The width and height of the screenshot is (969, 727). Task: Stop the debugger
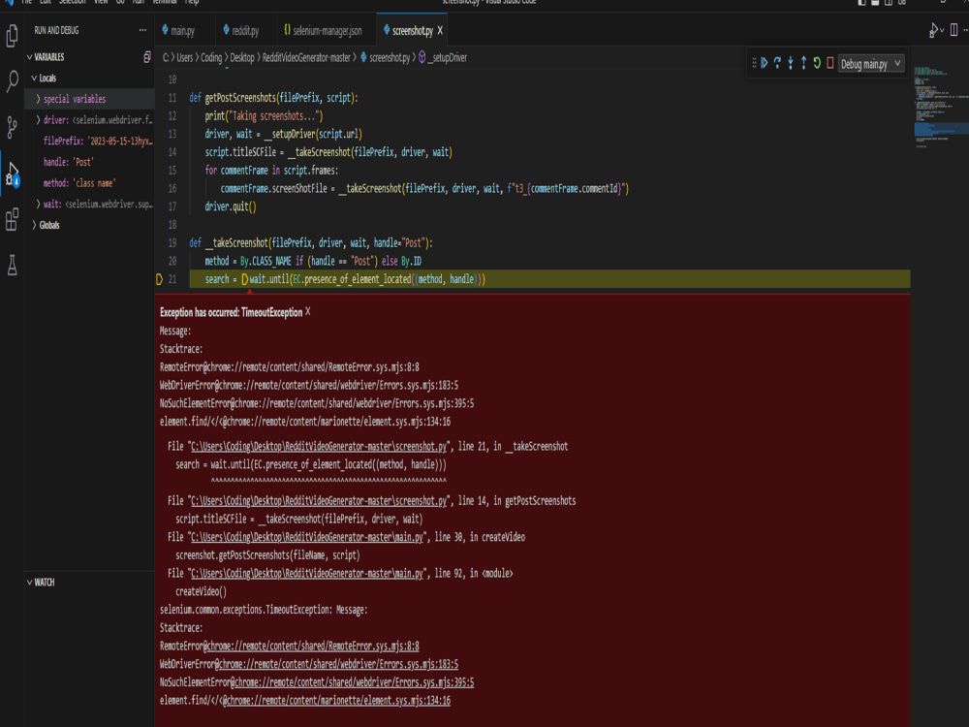(x=830, y=61)
